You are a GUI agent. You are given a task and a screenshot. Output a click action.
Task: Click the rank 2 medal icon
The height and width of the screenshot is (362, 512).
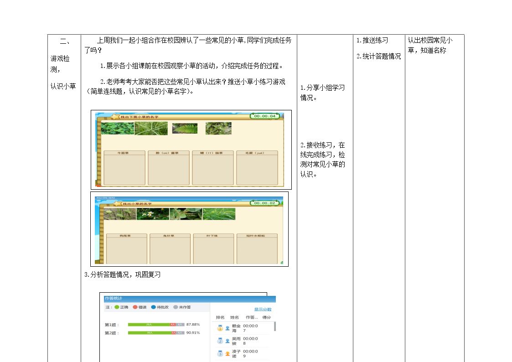(x=220, y=341)
